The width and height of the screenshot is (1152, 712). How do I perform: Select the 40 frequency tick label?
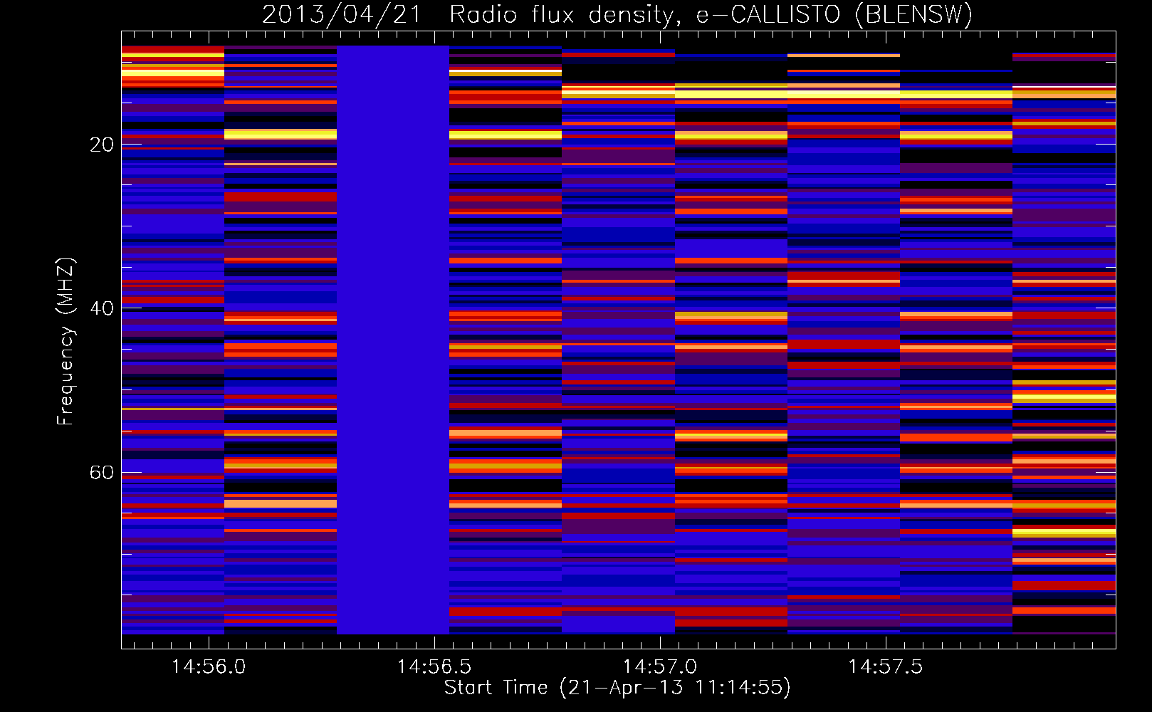point(102,309)
